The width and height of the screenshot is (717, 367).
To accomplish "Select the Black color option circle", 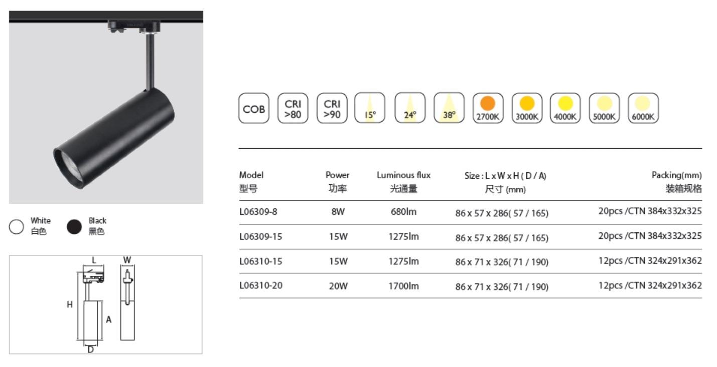I will coord(74,227).
